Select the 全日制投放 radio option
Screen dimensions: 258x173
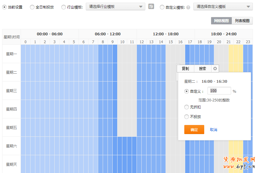click(x=32, y=7)
